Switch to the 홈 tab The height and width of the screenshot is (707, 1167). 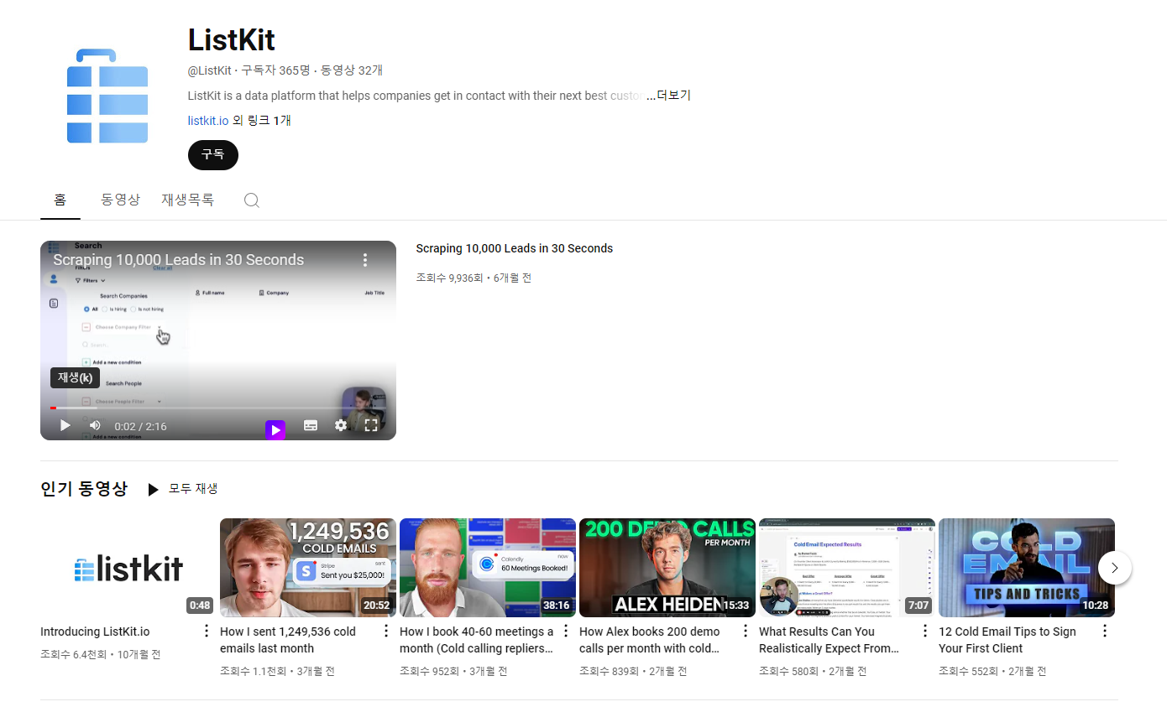[60, 200]
